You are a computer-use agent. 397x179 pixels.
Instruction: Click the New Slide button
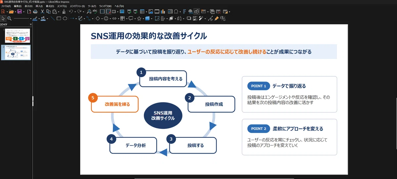tap(203, 12)
